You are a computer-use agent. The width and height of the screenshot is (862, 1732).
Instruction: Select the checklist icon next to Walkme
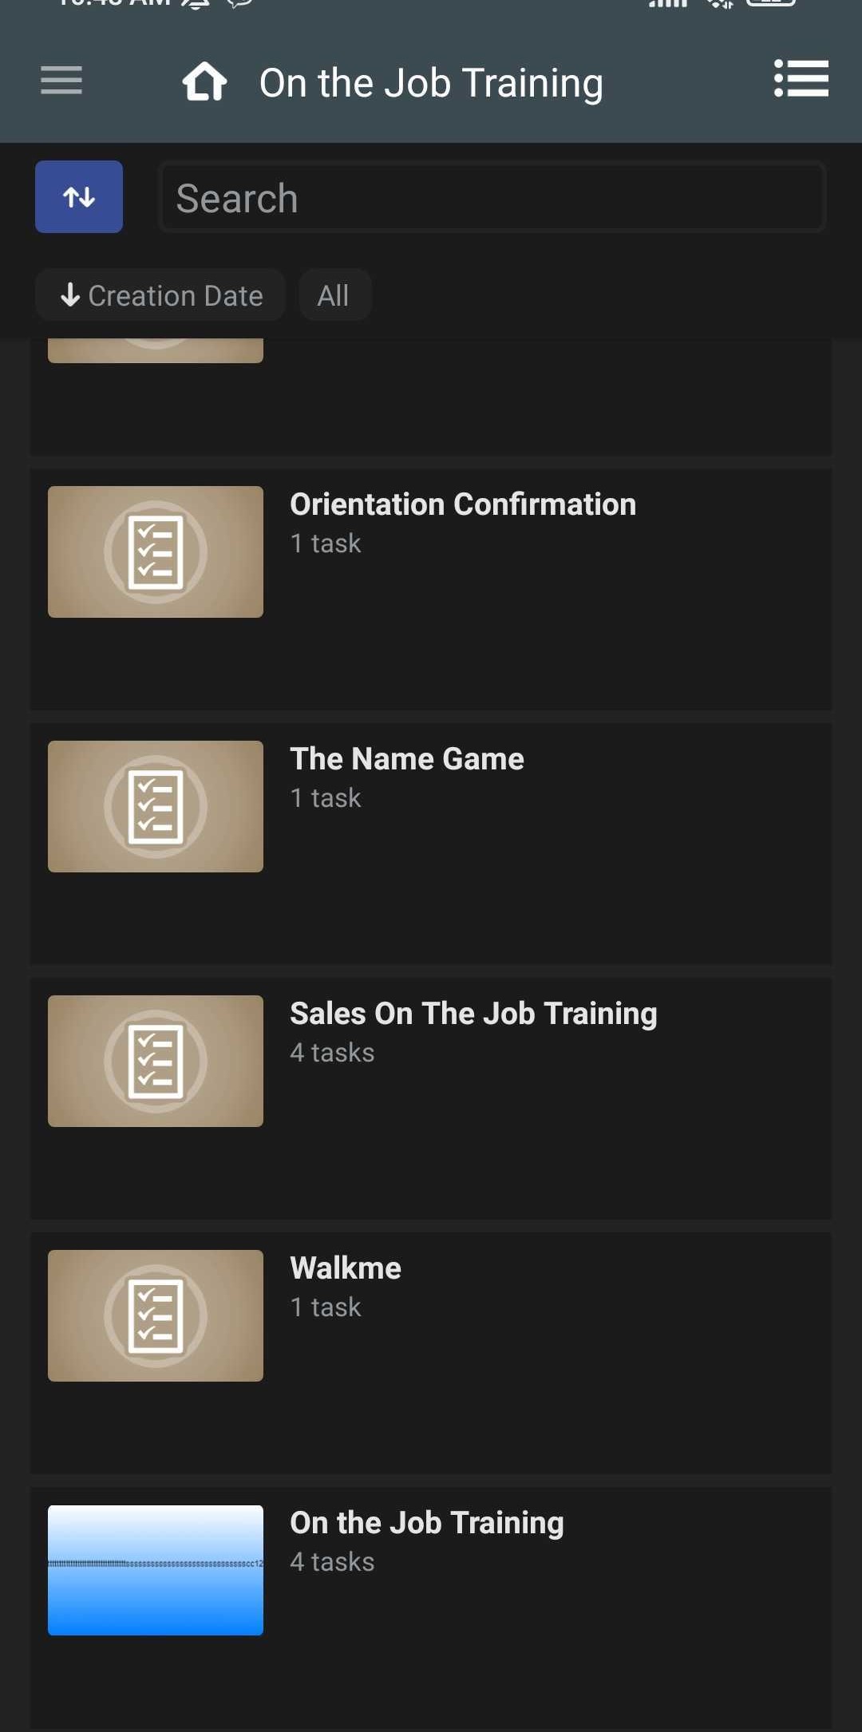[155, 1315]
